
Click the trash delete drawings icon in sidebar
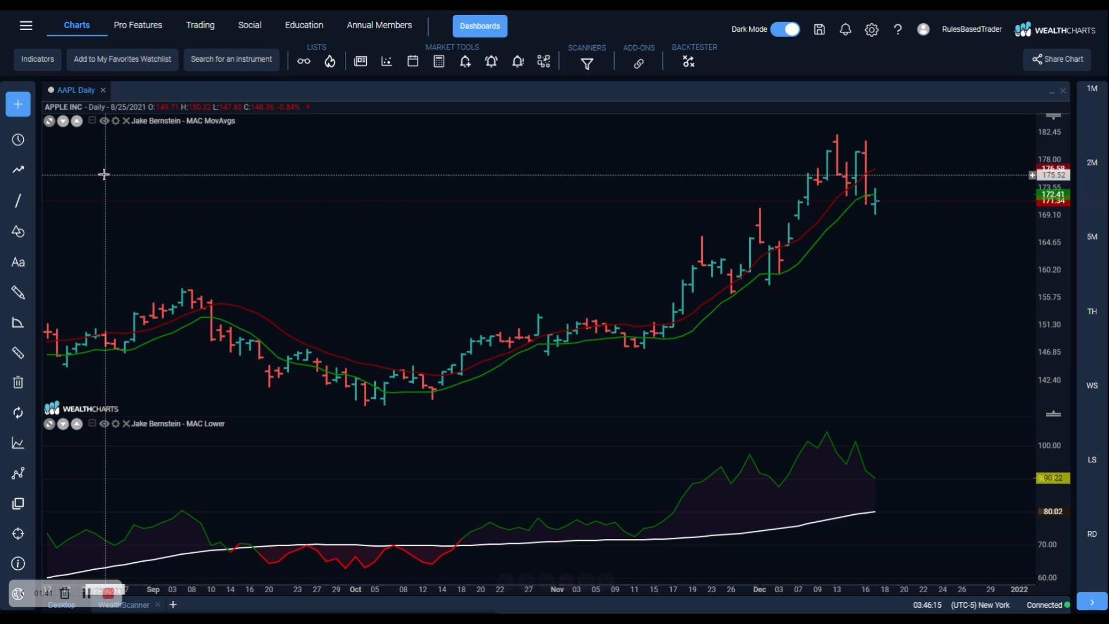pyautogui.click(x=18, y=382)
